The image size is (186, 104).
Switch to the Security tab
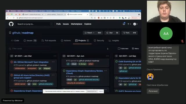pos(99,40)
